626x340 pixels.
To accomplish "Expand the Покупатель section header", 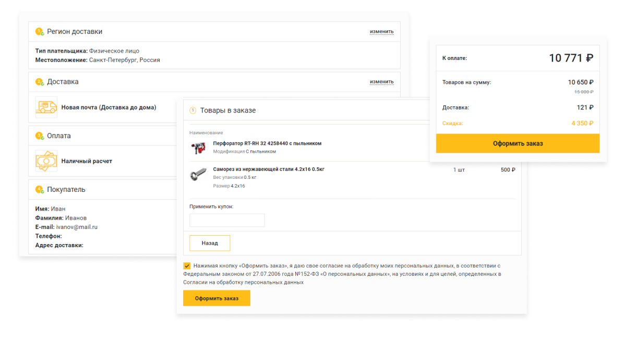I will click(x=66, y=190).
